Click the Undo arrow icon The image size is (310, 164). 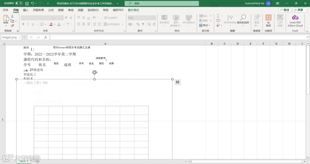click(x=33, y=3)
